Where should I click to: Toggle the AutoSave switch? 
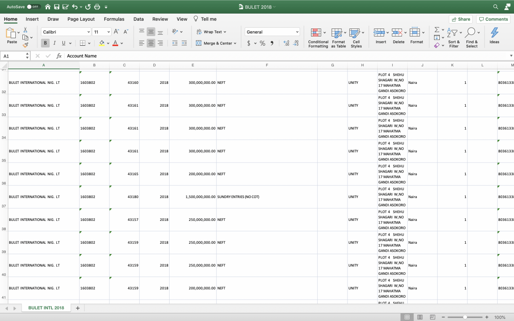33,7
